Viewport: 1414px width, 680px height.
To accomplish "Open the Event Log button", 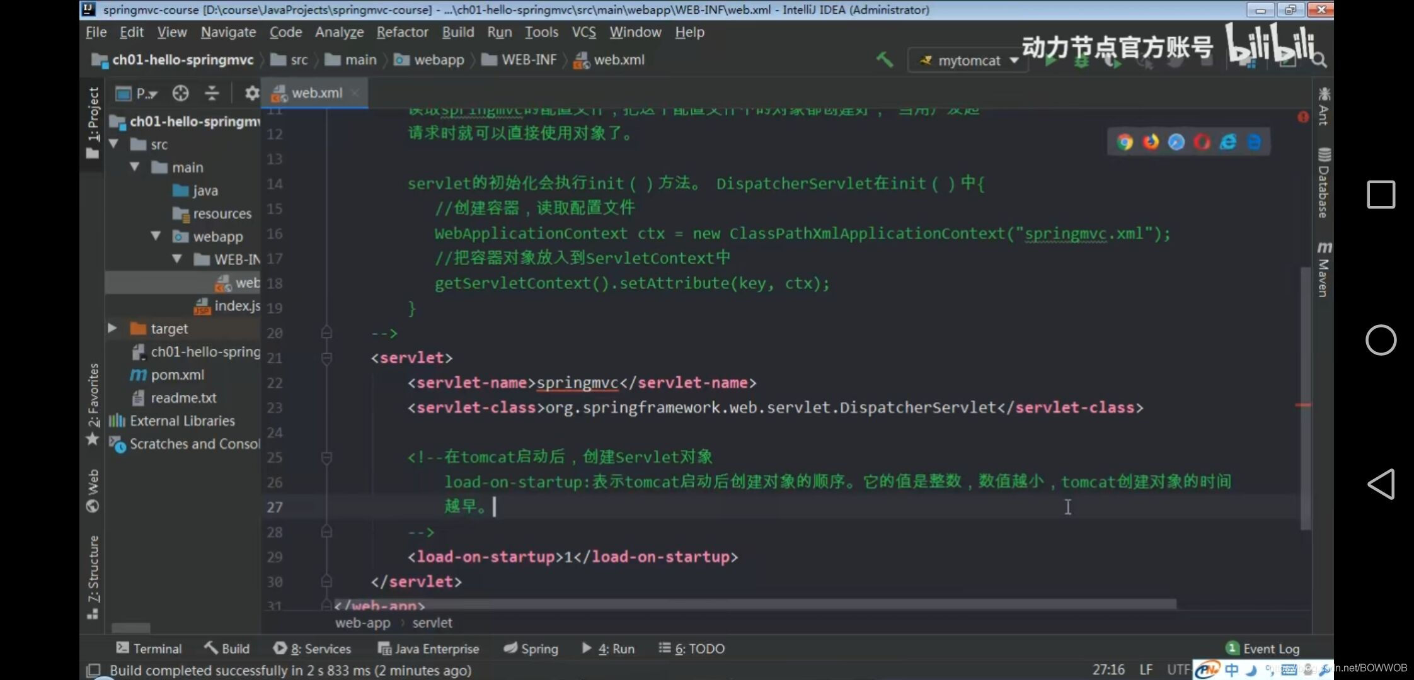I will click(x=1263, y=649).
